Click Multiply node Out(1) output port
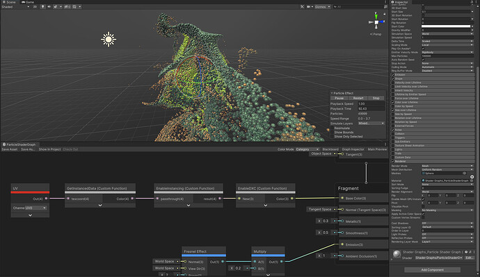 click(281, 262)
